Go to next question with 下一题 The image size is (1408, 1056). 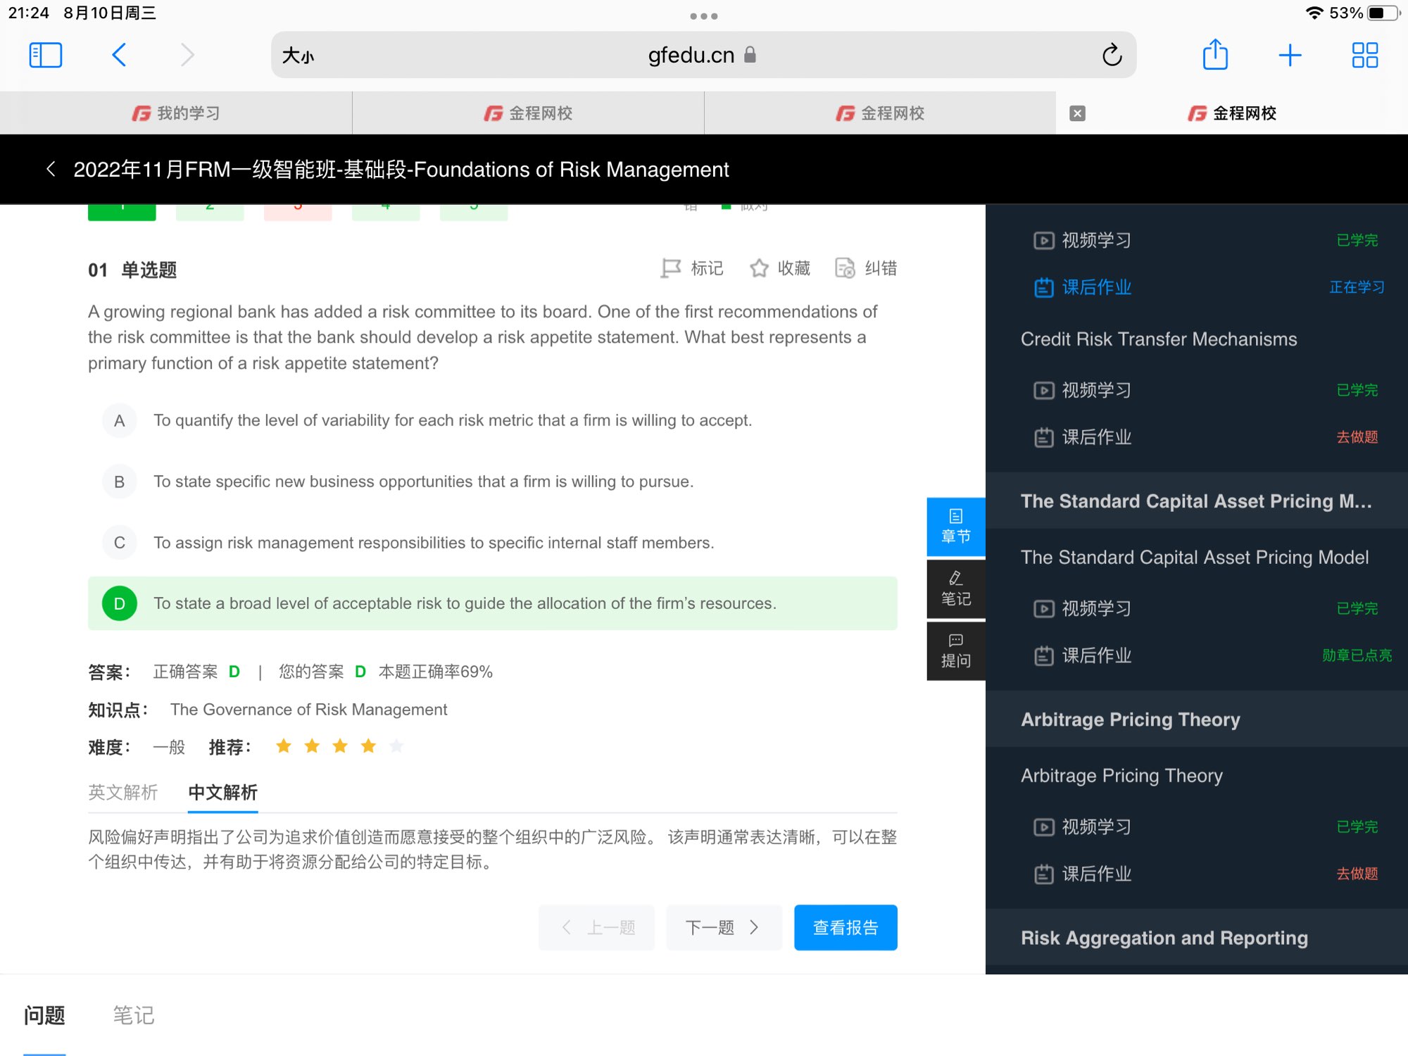point(724,928)
